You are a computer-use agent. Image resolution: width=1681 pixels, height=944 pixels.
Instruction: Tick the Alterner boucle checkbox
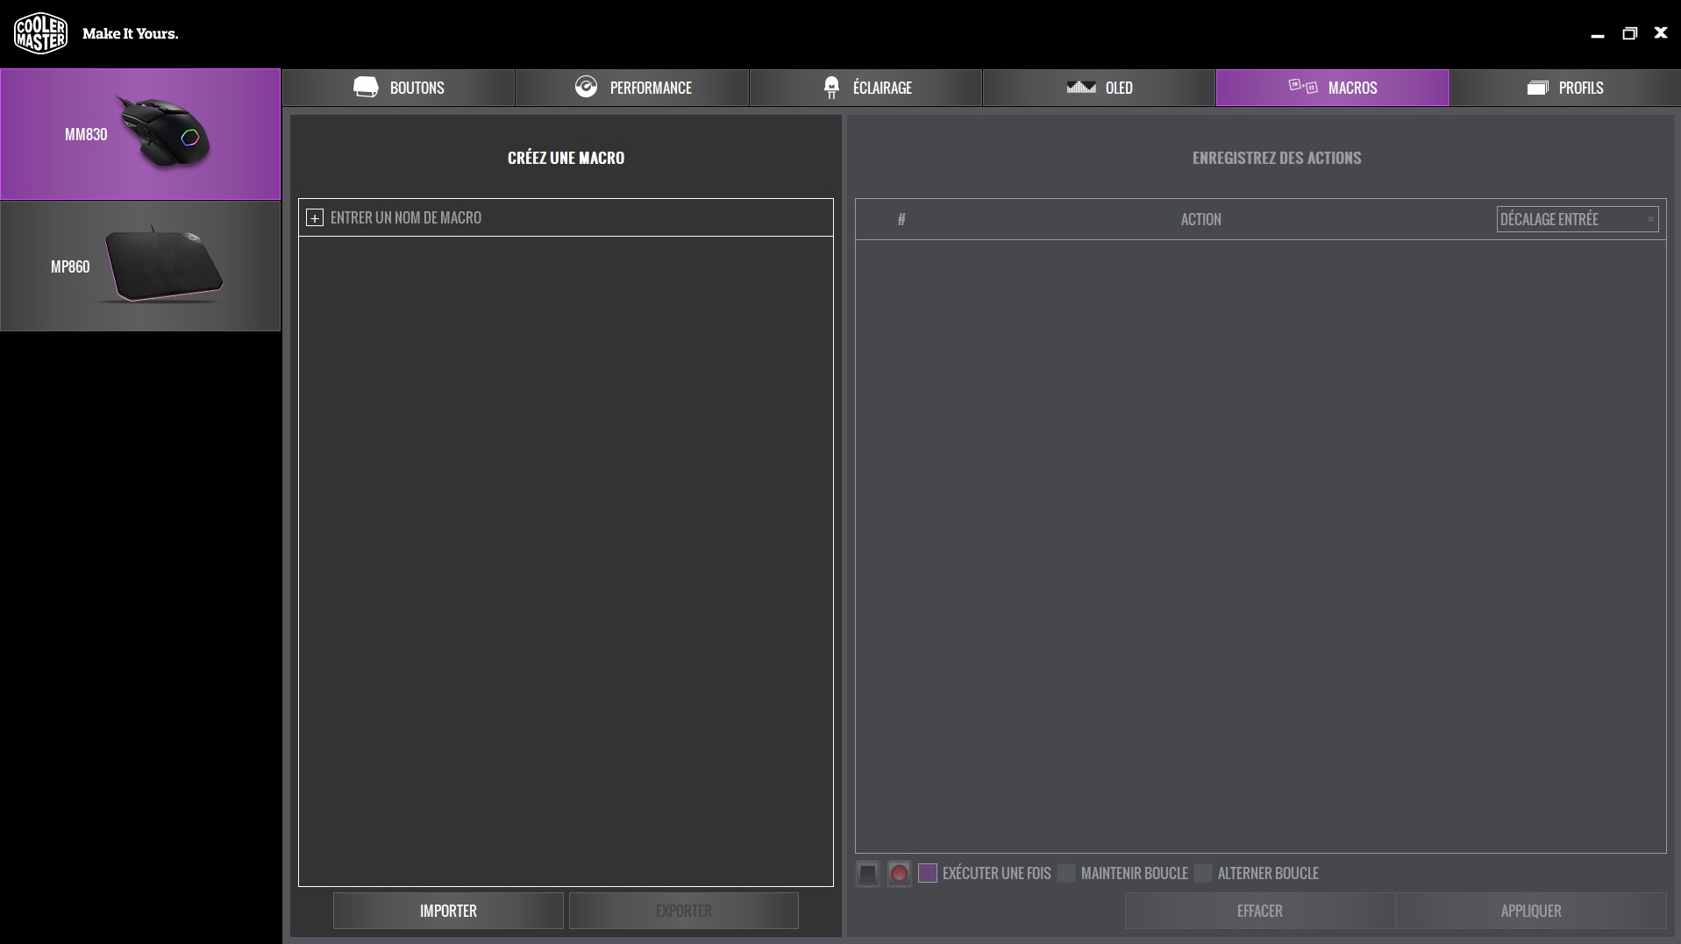click(1203, 873)
